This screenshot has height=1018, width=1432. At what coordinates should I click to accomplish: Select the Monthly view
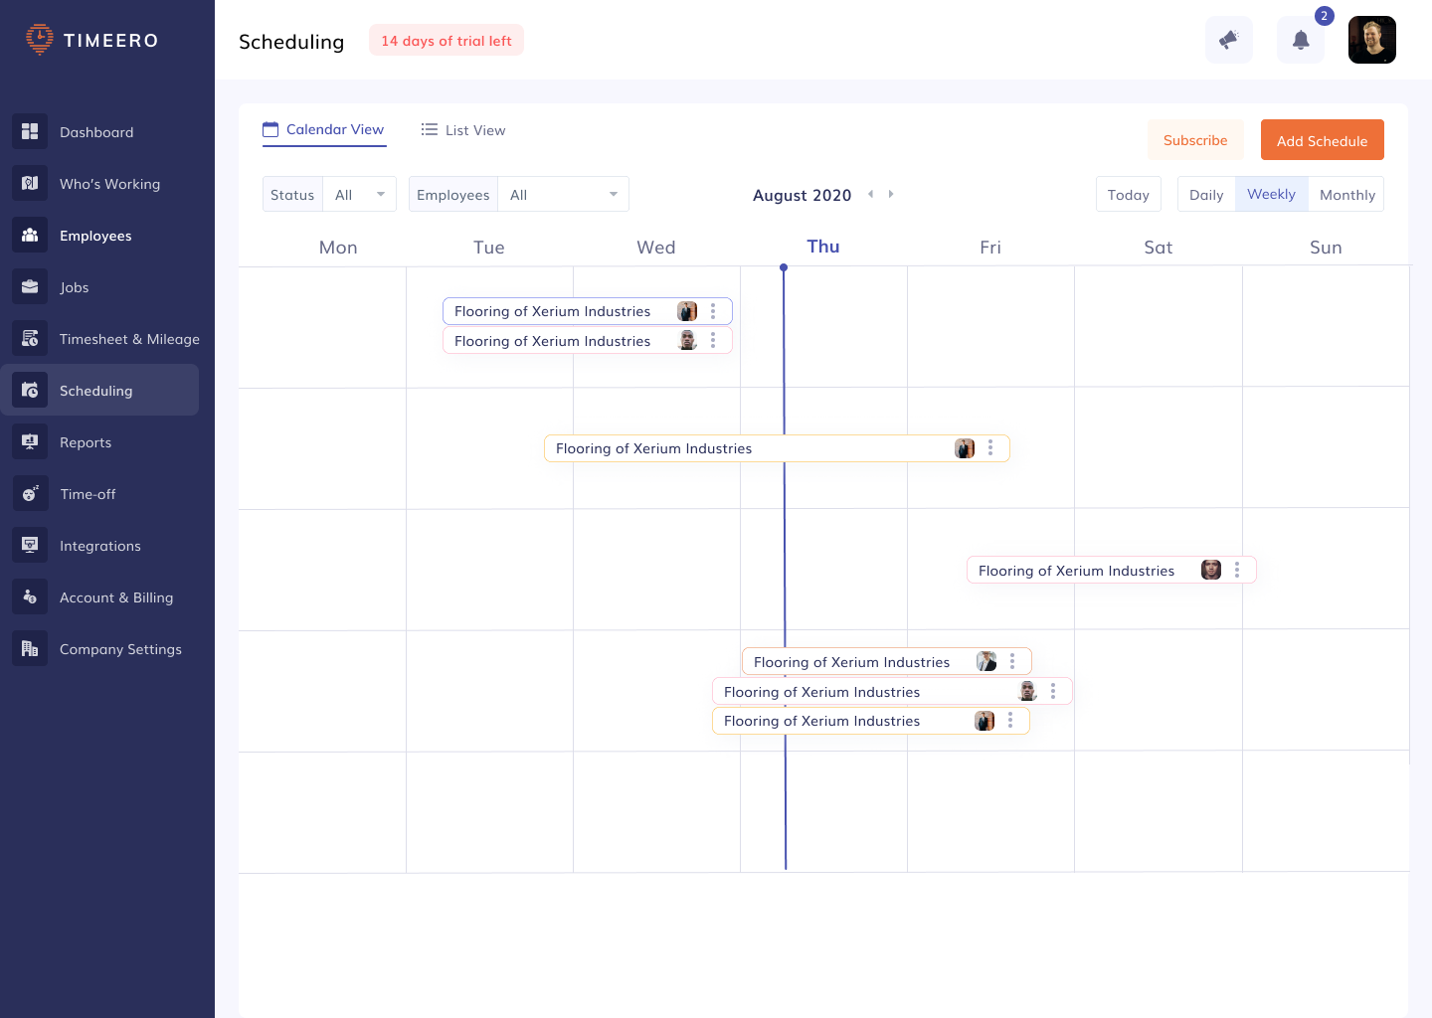[x=1346, y=194]
